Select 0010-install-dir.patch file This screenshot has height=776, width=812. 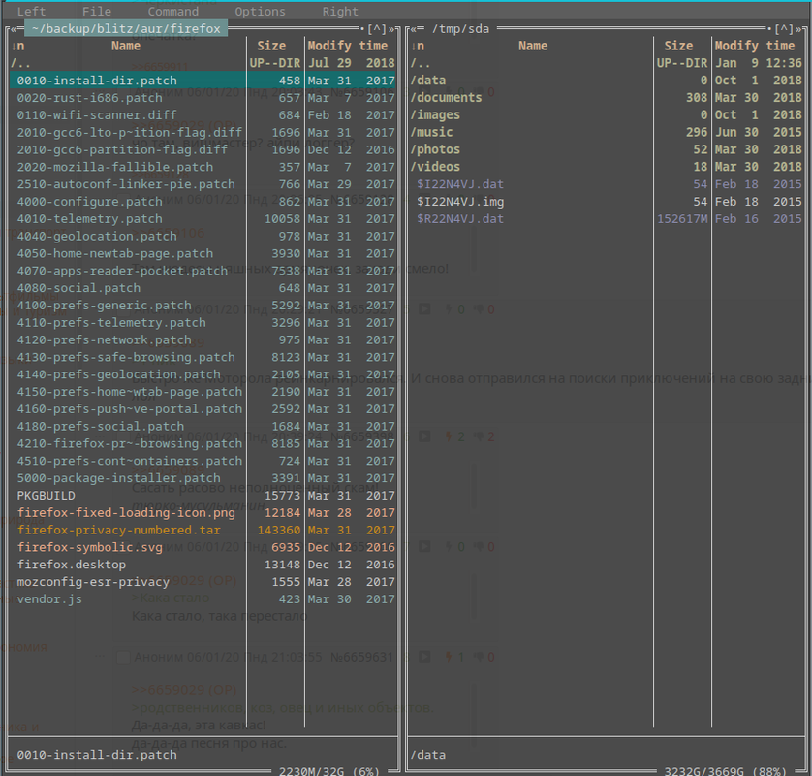pyautogui.click(x=203, y=81)
